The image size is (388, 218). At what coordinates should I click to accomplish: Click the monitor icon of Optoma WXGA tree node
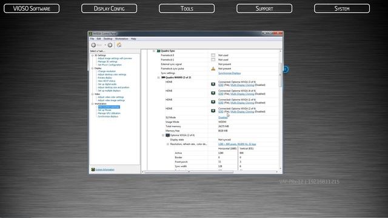[167, 136]
